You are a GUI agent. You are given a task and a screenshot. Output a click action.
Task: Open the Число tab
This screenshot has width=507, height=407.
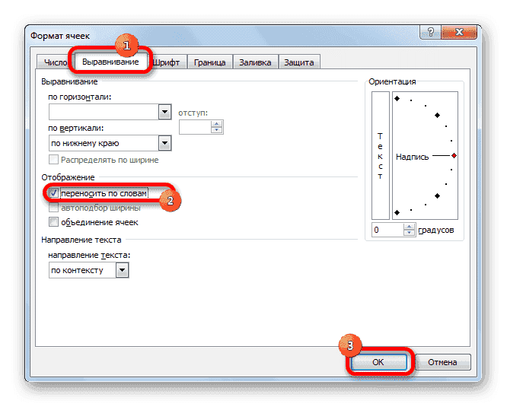coord(55,62)
